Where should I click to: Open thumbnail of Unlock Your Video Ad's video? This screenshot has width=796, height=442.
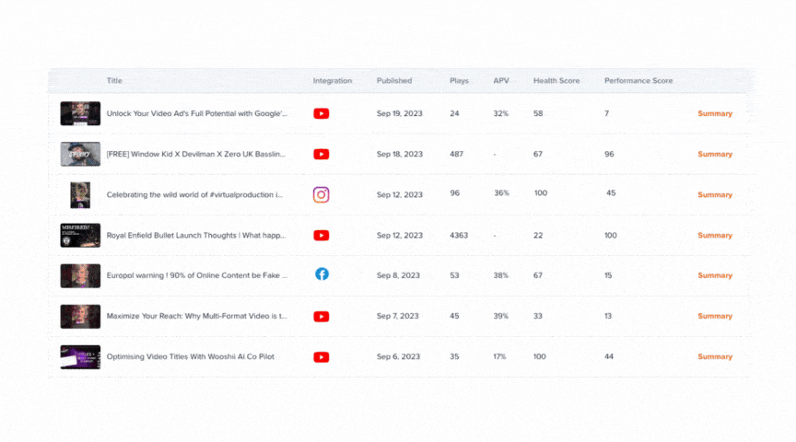(80, 114)
